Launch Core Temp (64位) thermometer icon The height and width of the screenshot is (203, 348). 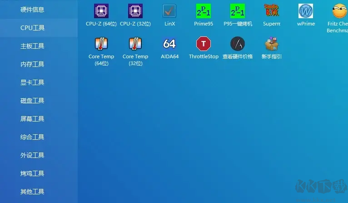[101, 43]
